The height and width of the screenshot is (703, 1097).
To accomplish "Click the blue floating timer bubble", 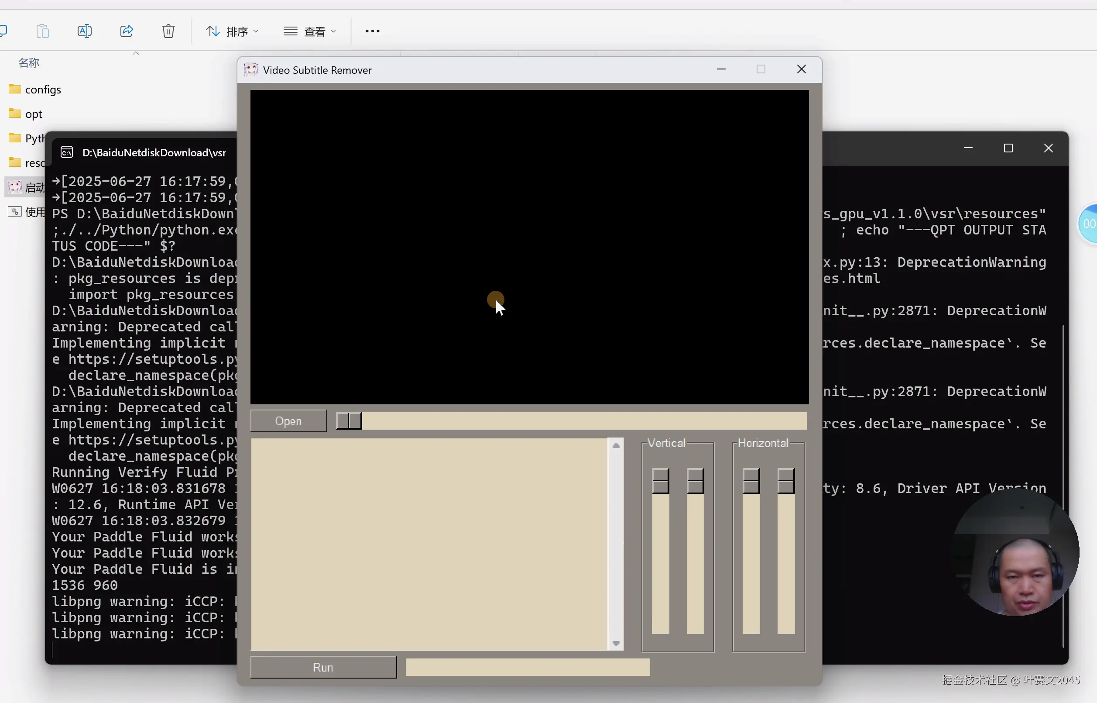I will [x=1088, y=224].
